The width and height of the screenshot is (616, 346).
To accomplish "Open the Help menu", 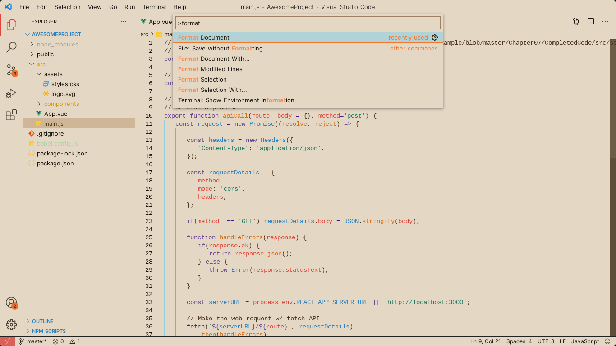I will [179, 7].
